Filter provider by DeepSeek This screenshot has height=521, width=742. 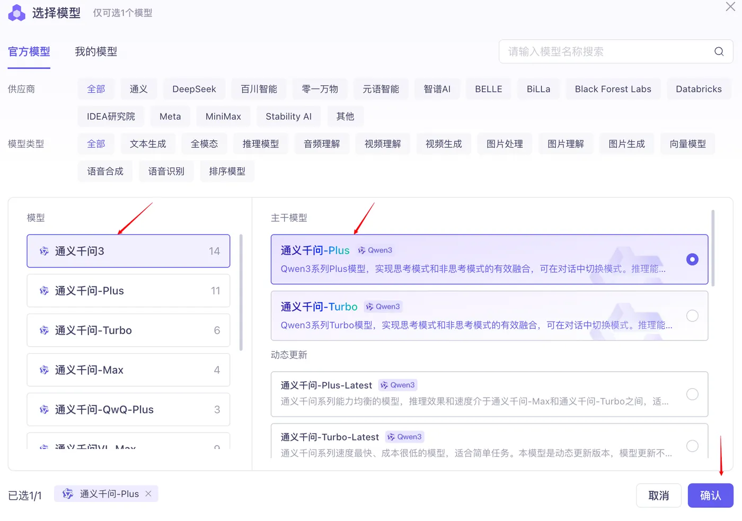pos(194,89)
